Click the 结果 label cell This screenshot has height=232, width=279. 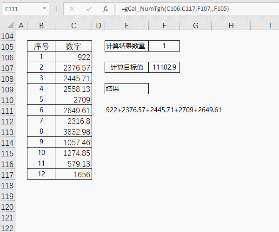[126, 89]
